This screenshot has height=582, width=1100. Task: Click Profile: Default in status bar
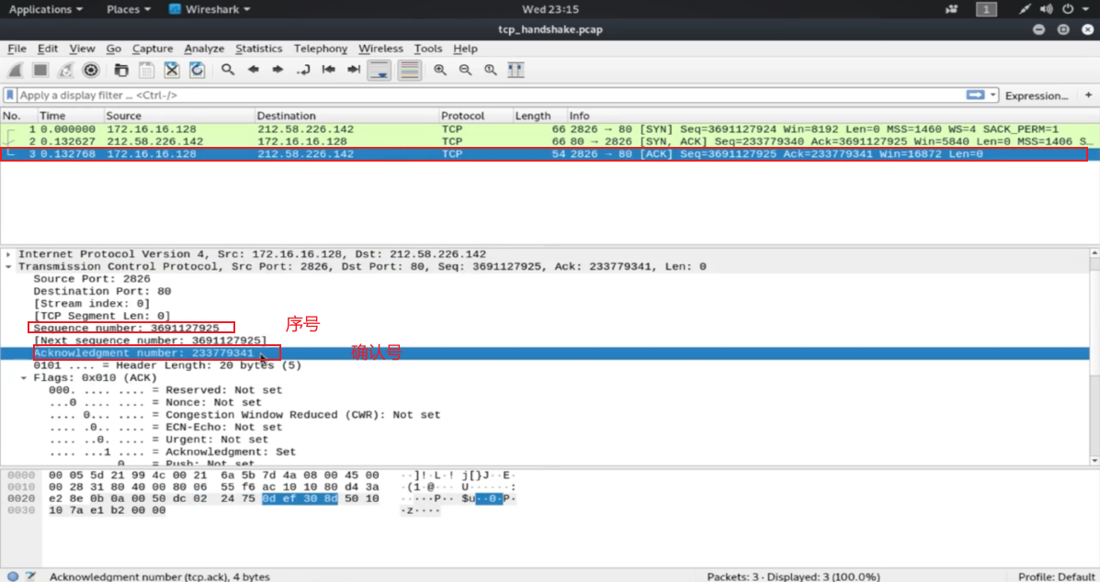pyautogui.click(x=1057, y=576)
